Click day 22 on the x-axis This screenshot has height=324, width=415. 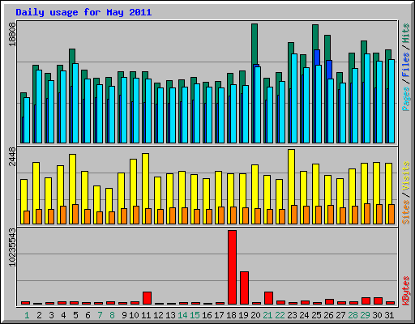tap(280, 315)
